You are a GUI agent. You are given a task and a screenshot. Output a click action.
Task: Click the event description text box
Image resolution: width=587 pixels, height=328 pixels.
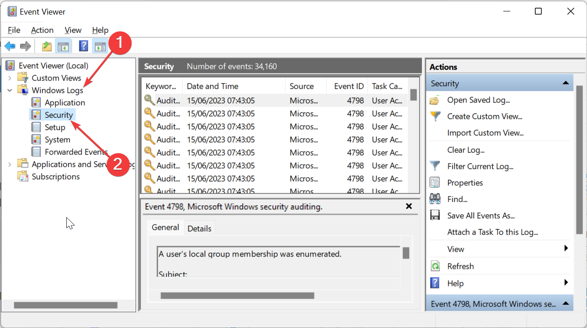click(x=278, y=261)
